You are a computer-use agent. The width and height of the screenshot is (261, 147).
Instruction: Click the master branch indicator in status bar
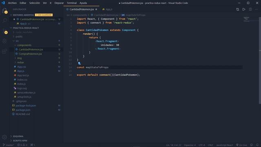pos(9,145)
